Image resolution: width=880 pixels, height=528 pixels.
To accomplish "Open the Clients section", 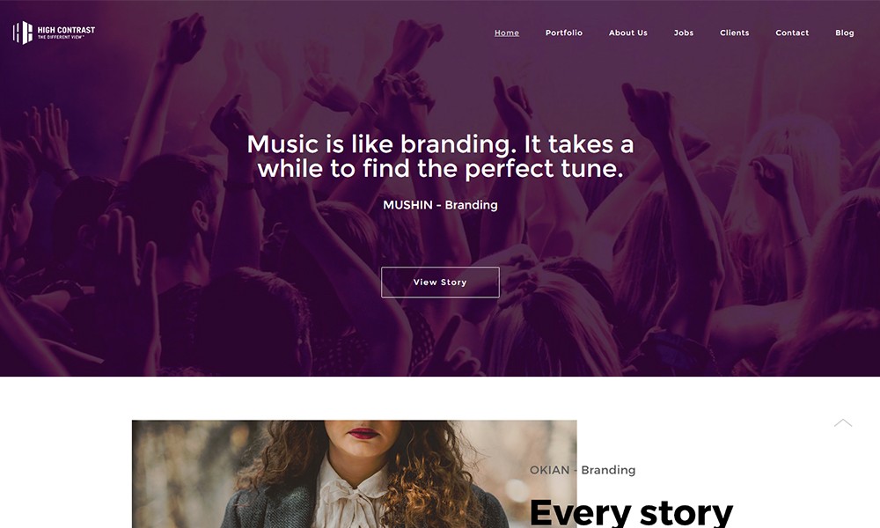I will pyautogui.click(x=735, y=33).
